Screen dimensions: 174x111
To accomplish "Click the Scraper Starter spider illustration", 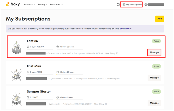I will click(17, 100).
